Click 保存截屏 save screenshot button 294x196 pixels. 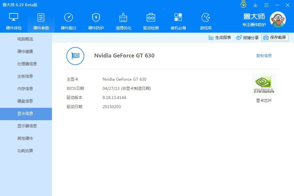click(x=275, y=38)
